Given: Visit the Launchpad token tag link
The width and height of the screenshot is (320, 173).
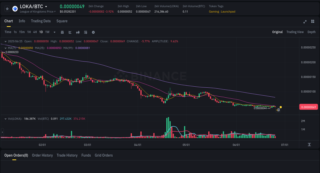Looking at the screenshot, I should point(228,12).
